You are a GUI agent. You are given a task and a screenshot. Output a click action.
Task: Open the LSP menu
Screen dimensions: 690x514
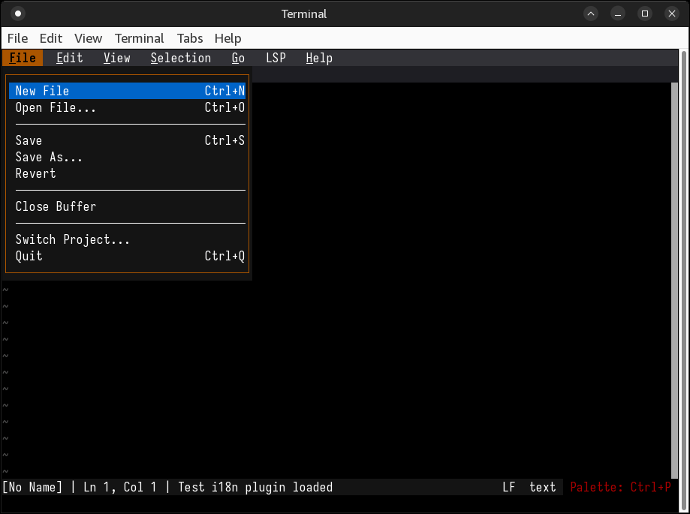pyautogui.click(x=276, y=58)
